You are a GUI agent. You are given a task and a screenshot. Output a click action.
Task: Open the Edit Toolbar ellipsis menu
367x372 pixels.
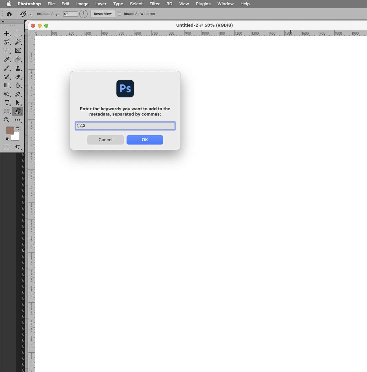coord(18,120)
